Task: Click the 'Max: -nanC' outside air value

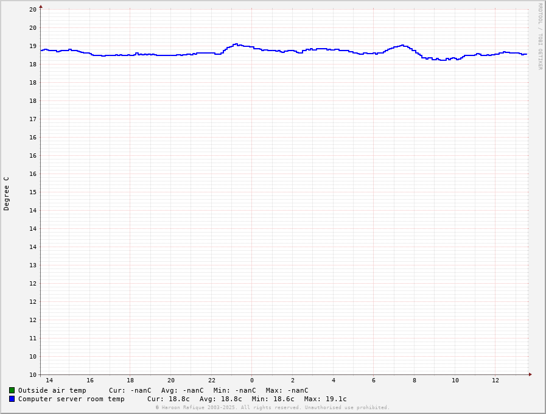Action: pyautogui.click(x=287, y=390)
